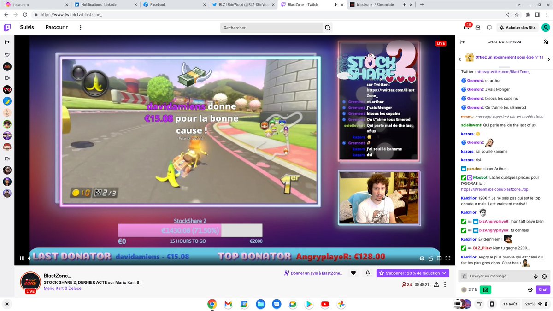Open the BlastZone_ channel avatar

tap(30, 282)
